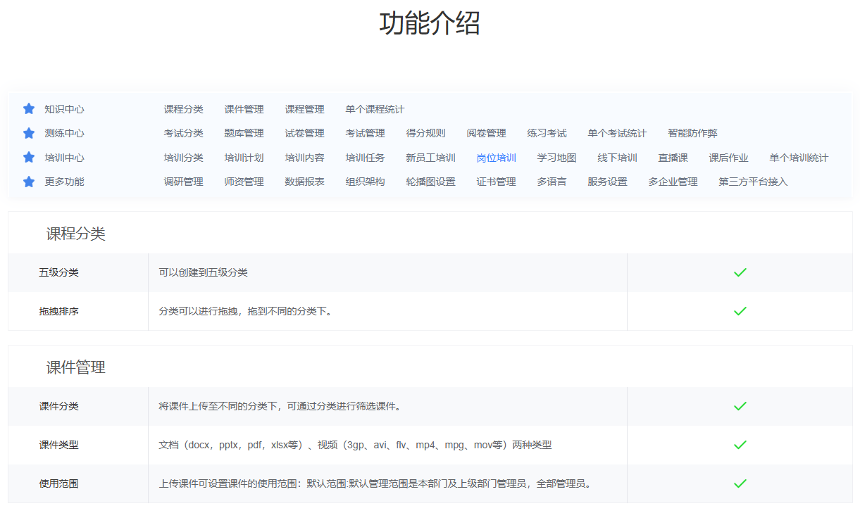Click the green checkmark in the 拖拽排序 row

click(740, 310)
